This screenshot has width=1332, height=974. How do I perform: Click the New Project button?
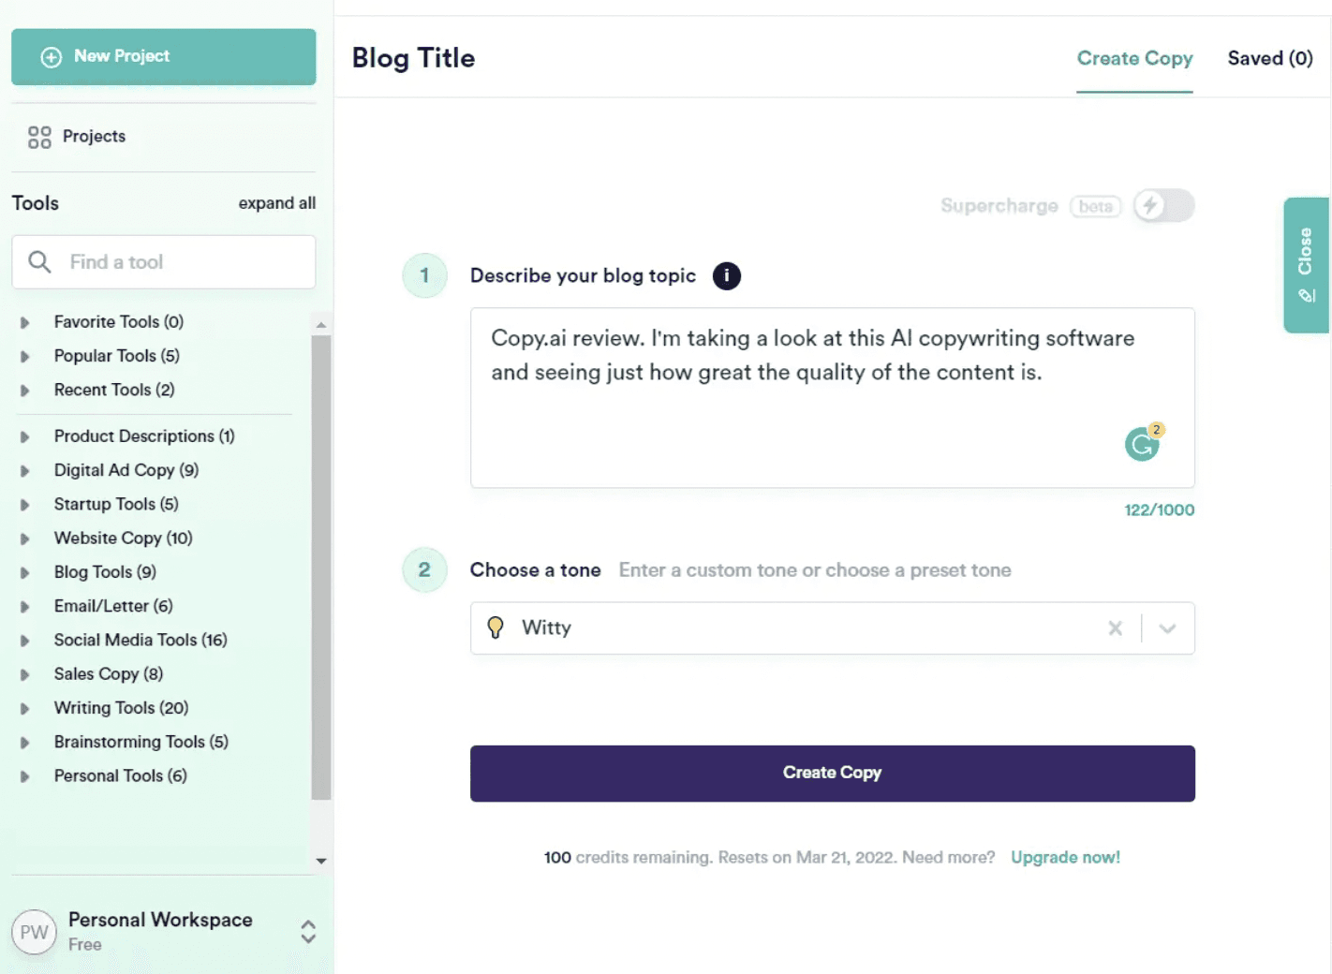pyautogui.click(x=163, y=56)
